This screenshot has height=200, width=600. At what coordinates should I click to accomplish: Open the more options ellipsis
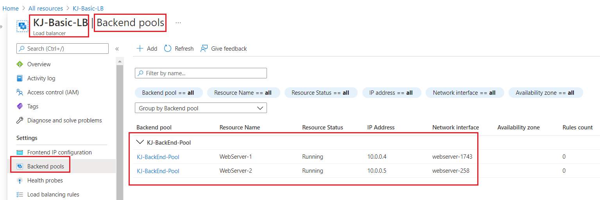(178, 23)
